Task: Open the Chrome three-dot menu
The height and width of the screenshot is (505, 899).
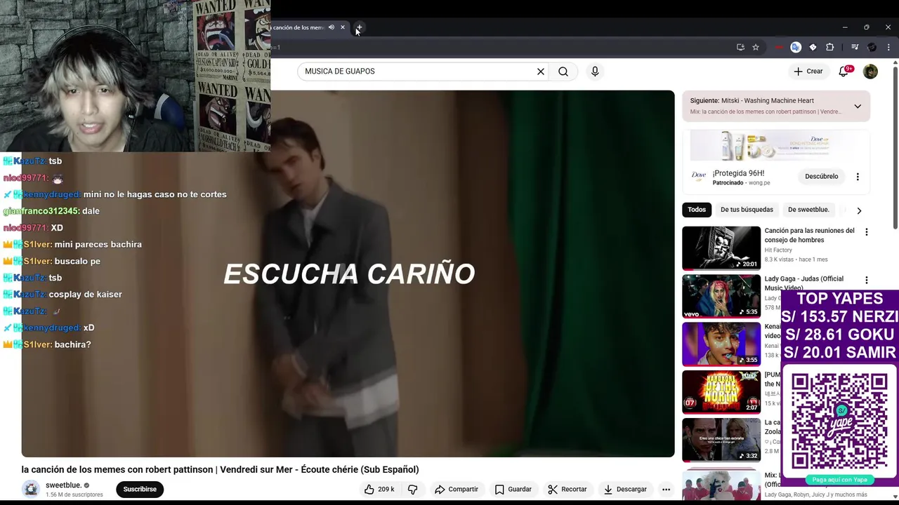Action: 888,47
